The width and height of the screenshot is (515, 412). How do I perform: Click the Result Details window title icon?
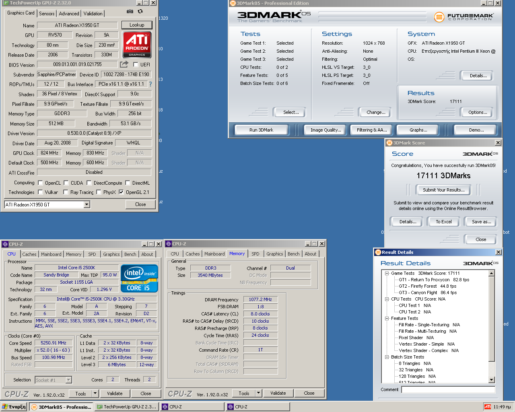[x=378, y=252]
